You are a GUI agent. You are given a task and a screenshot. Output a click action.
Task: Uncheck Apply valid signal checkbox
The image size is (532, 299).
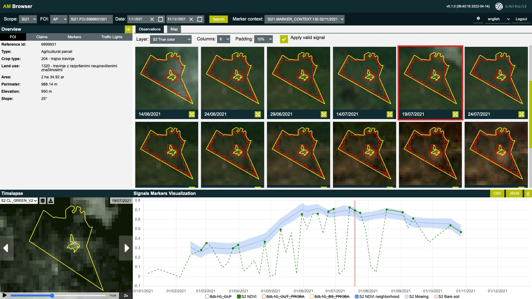284,39
